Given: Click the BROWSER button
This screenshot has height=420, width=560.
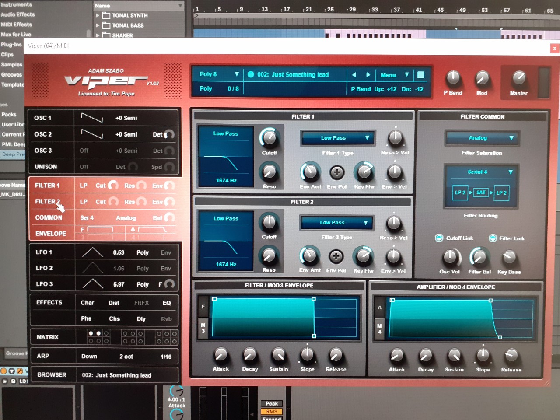Looking at the screenshot, I should click(x=52, y=375).
